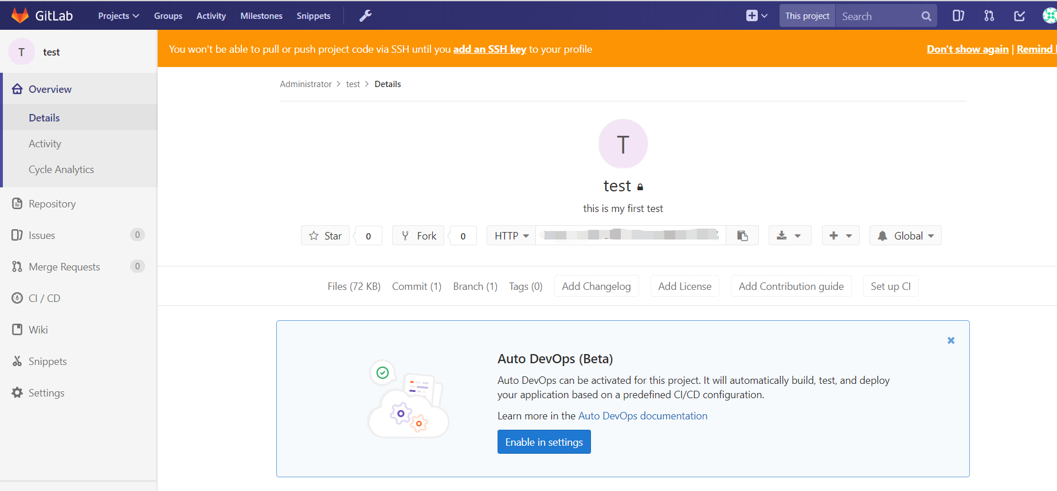This screenshot has width=1057, height=491.
Task: Open the new item plus dropdown in navbar
Action: coord(757,16)
